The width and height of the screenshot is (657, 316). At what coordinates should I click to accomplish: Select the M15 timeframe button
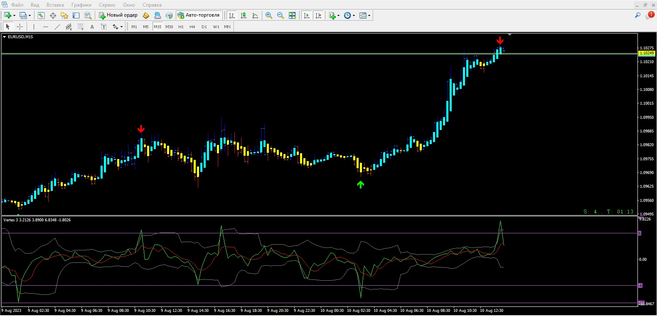pyautogui.click(x=157, y=27)
